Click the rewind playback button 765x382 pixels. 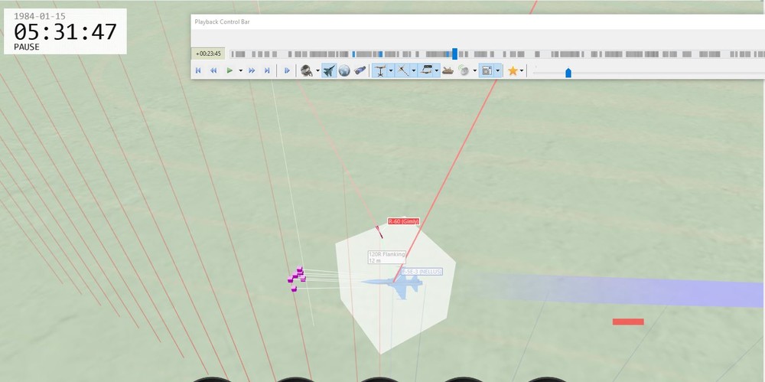tap(213, 71)
